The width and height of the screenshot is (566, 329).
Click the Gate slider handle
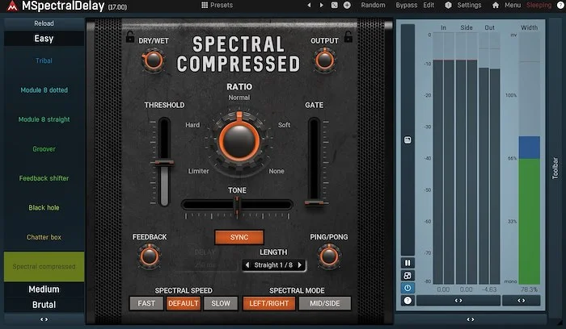coord(314,203)
